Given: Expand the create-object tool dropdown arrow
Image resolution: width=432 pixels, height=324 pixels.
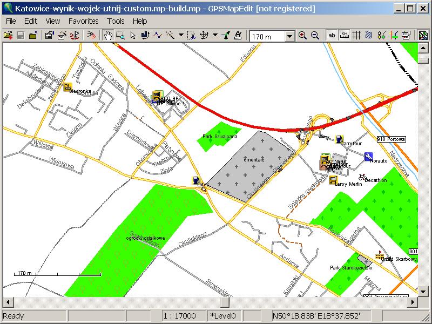Looking at the screenshot, I should point(180,36).
